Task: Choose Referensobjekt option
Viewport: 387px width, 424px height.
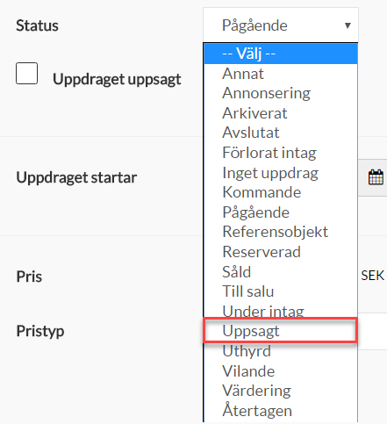Action: coord(281,232)
